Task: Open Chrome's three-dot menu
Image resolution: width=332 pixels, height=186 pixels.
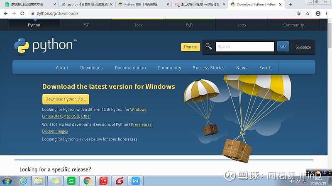Action: (x=326, y=13)
